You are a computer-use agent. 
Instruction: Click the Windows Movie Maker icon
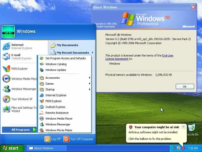pos(42,130)
